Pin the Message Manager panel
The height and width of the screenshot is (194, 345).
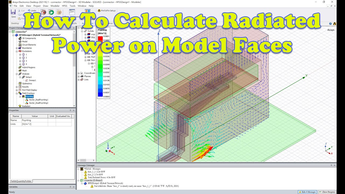tap(331, 165)
